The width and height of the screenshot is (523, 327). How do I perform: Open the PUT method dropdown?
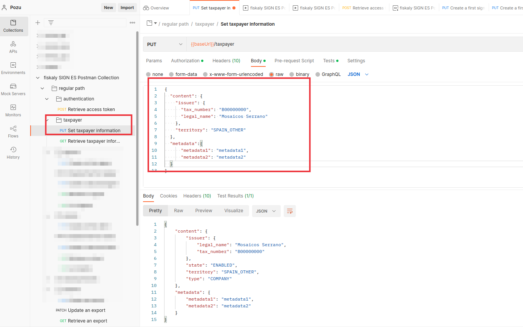[x=165, y=44]
